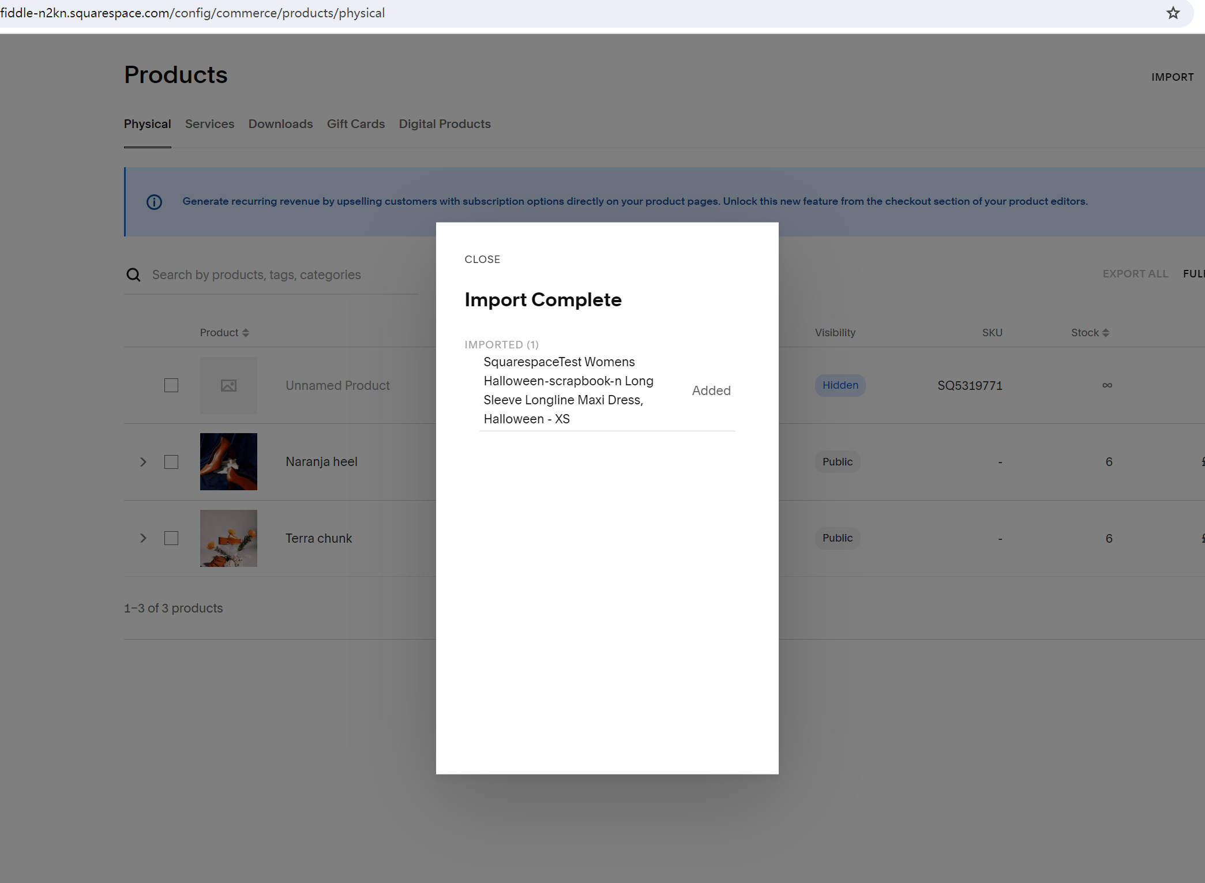This screenshot has height=883, width=1205.
Task: Click the infinity stock value of Unnamed Product
Action: click(1107, 385)
